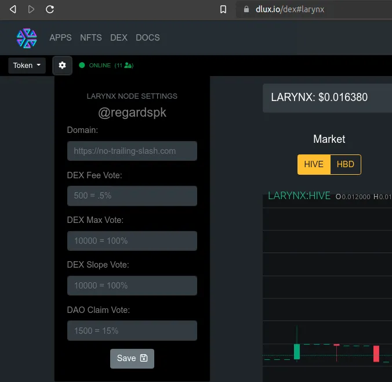This screenshot has width=392, height=382.
Task: Switch market to HBD
Action: [346, 164]
